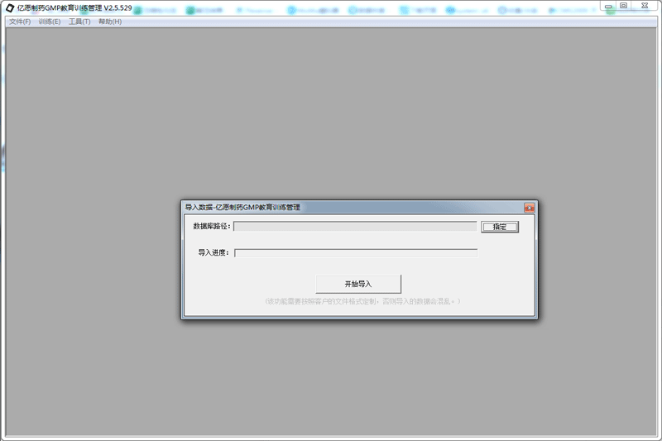Open the 帮助(H) menu
This screenshot has width=662, height=441.
pyautogui.click(x=110, y=22)
